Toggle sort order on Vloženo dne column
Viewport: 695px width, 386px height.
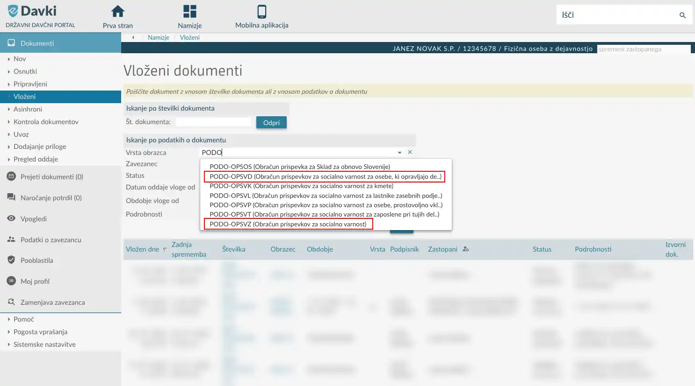click(165, 250)
